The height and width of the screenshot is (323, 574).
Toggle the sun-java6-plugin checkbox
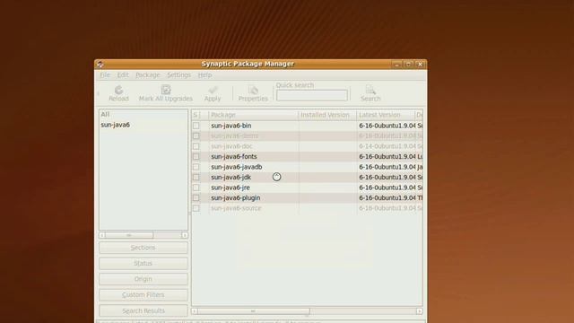(x=196, y=197)
